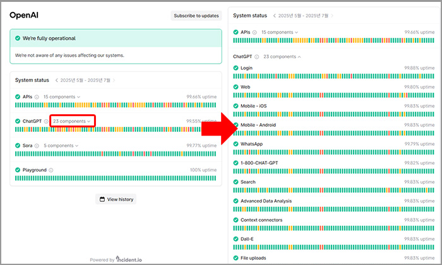Image resolution: width=442 pixels, height=265 pixels.
Task: Click green check icon beside File uploads
Action: pos(236,257)
